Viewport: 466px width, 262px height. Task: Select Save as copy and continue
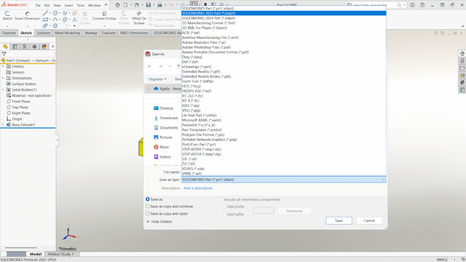pyautogui.click(x=148, y=206)
